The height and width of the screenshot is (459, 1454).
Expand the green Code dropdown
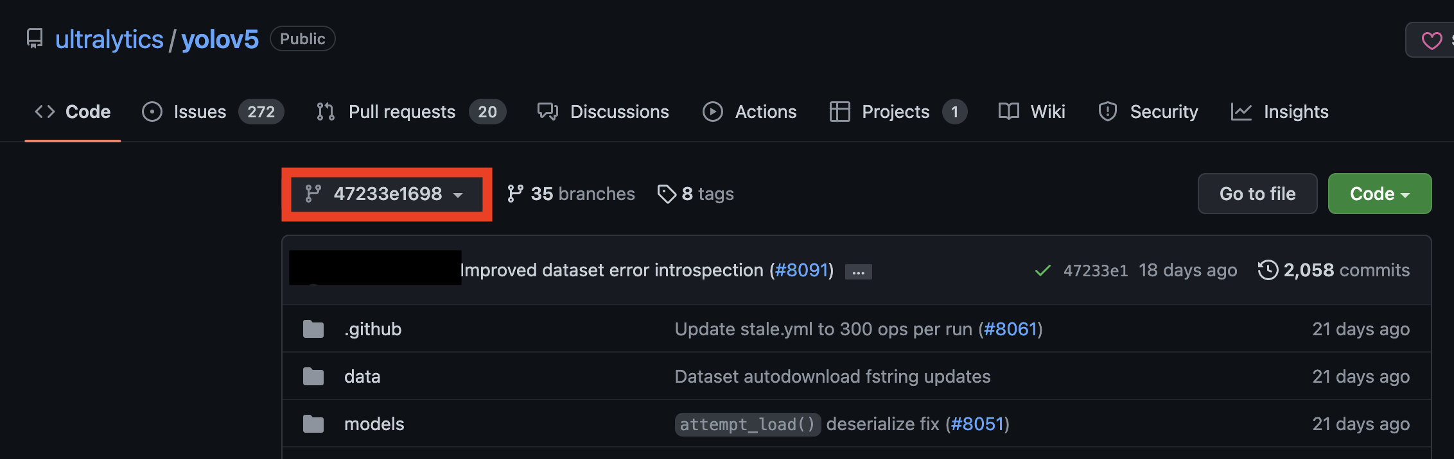[1379, 194]
